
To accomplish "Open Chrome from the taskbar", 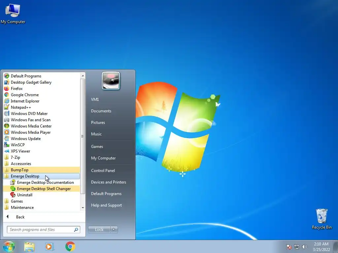I will [x=70, y=246].
